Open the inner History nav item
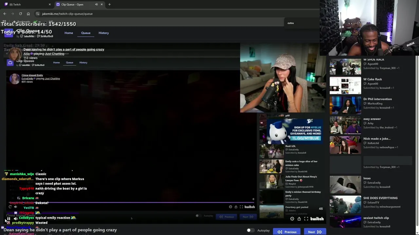The width and height of the screenshot is (419, 235). click(x=83, y=62)
